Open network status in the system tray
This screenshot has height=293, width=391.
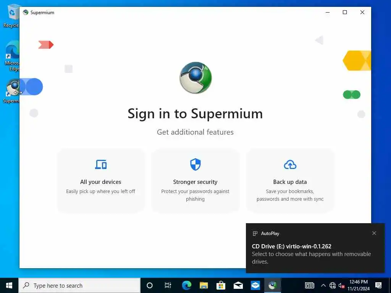[x=333, y=285]
